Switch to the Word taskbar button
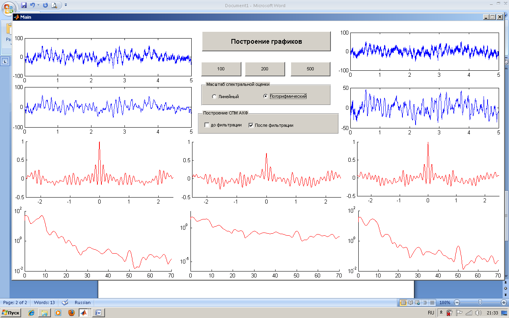The image size is (509, 318). [x=99, y=313]
